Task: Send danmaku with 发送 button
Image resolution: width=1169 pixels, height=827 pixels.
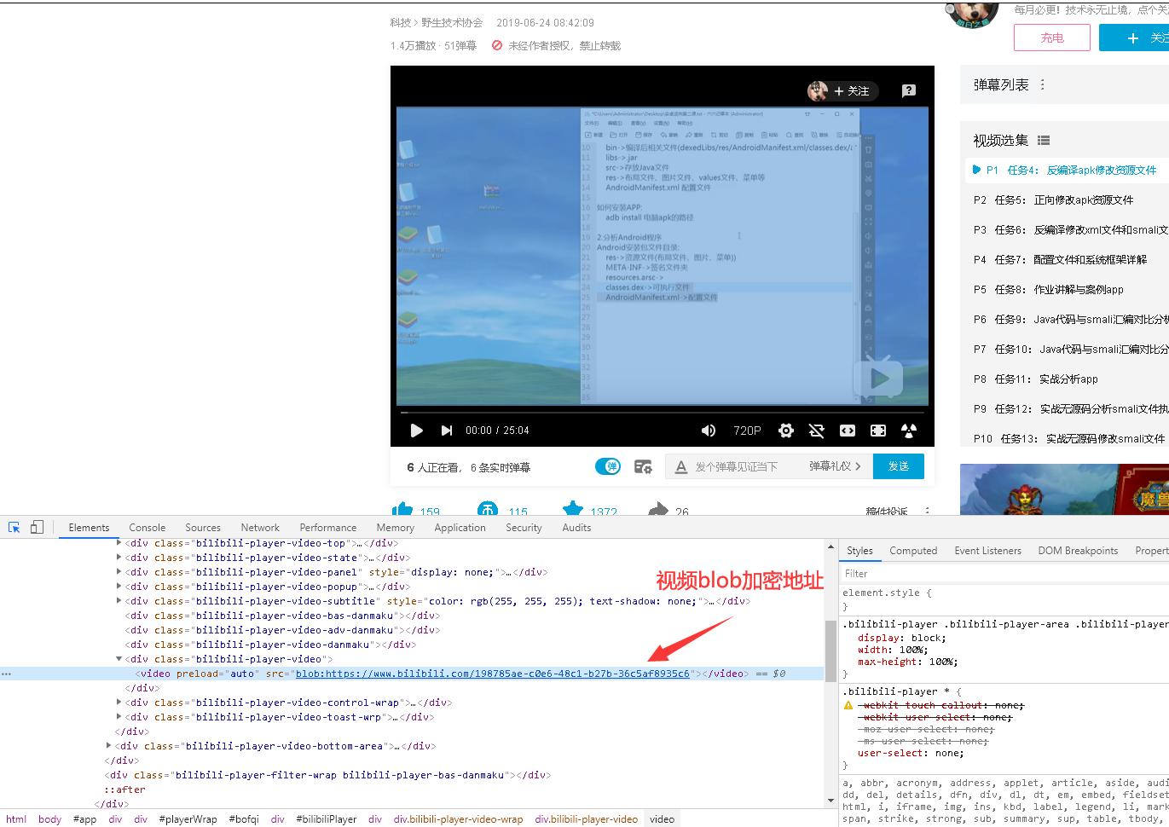Action: 899,466
